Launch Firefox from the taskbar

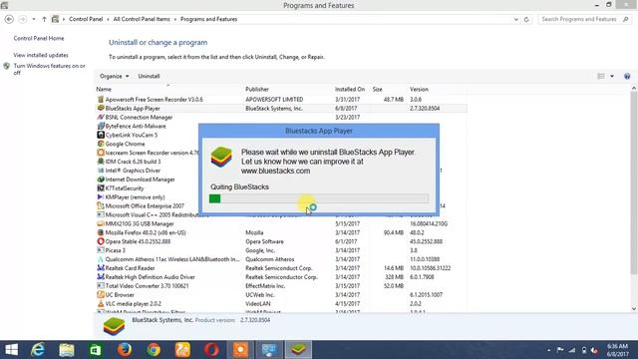click(x=125, y=350)
